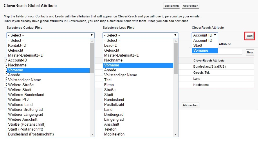The width and height of the screenshot is (258, 150).
Task: Pick Weitere Straße option
Action: [48, 85]
